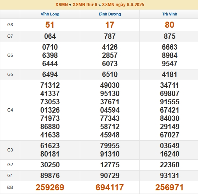This screenshot has width=198, height=195.
Task: Click G6 number 4126
Action: (x=110, y=47)
